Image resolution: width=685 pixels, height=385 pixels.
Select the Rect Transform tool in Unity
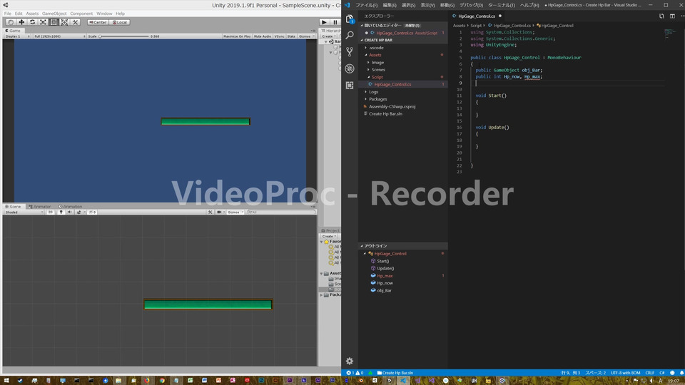click(54, 22)
